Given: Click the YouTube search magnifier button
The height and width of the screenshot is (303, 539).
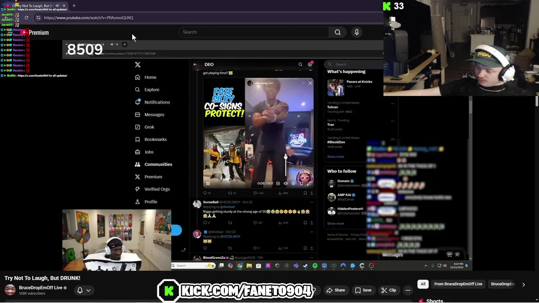Looking at the screenshot, I should pyautogui.click(x=338, y=32).
